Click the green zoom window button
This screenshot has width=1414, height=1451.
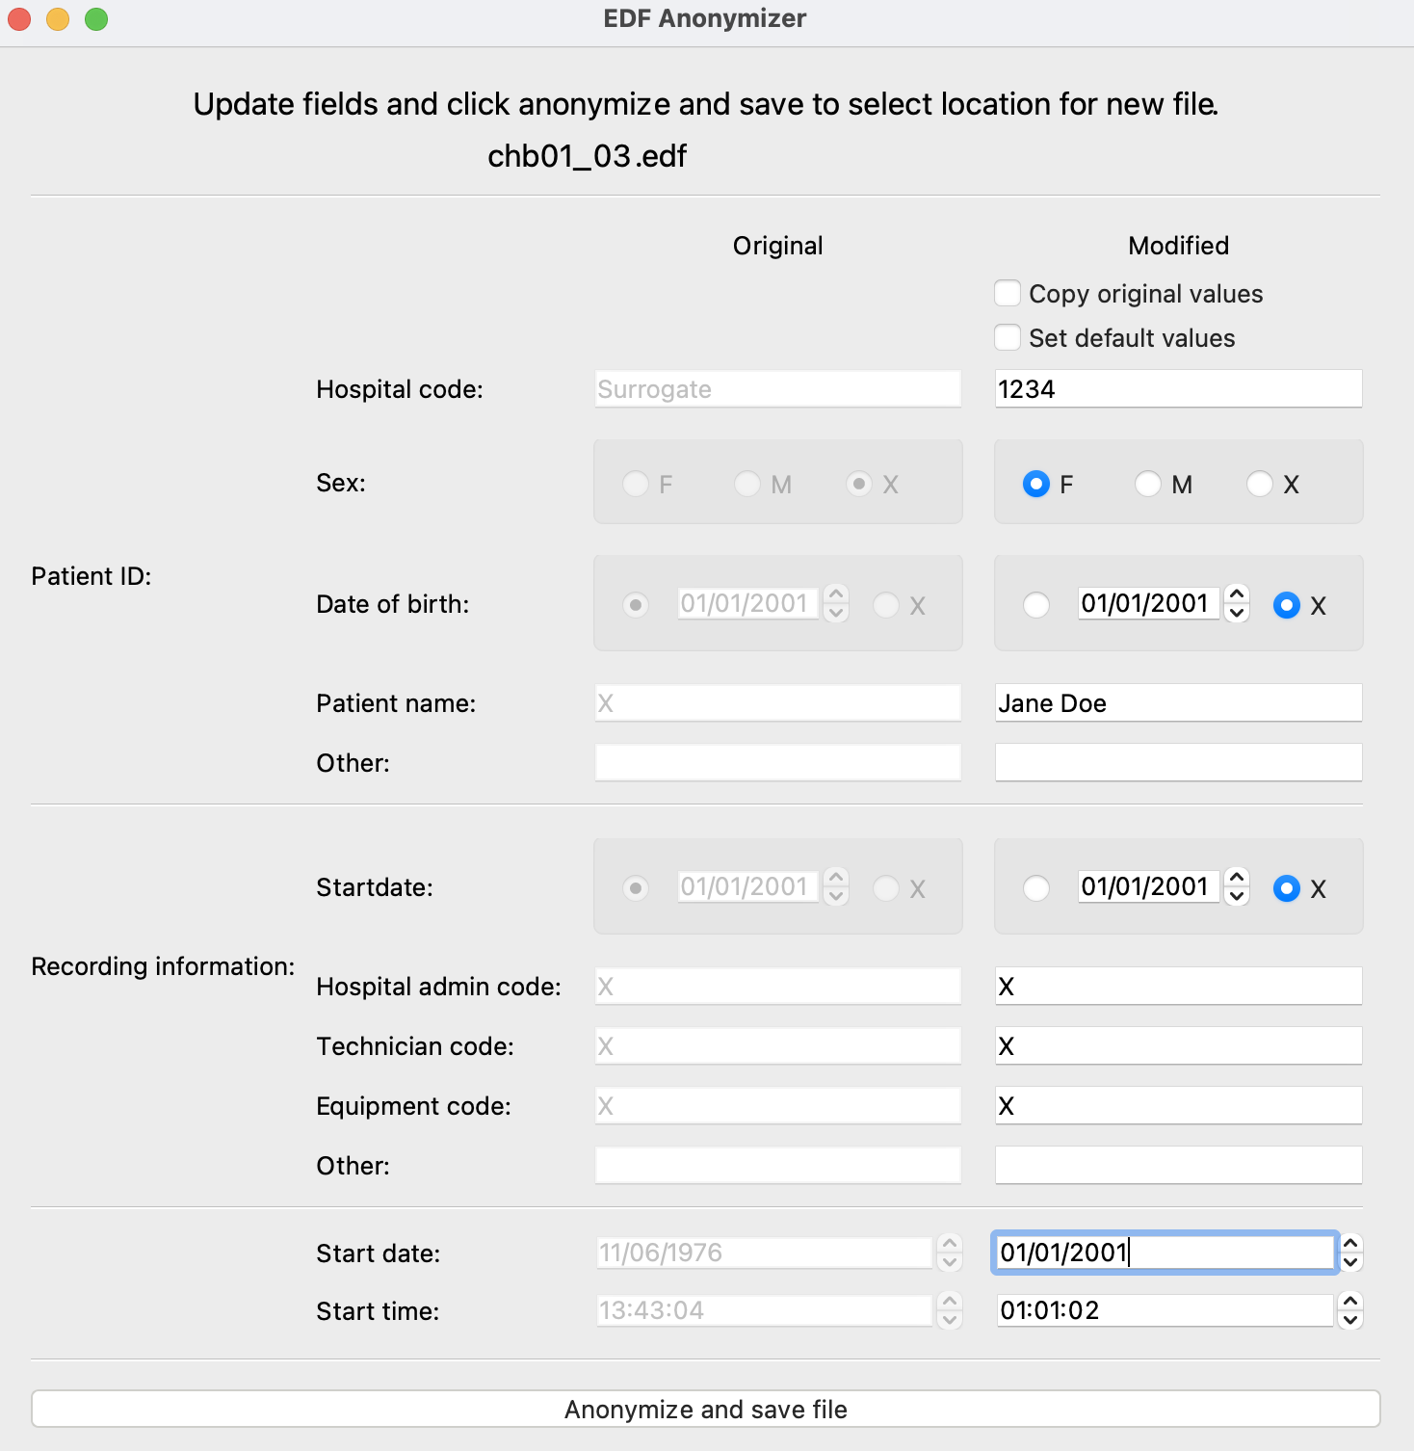[x=96, y=19]
